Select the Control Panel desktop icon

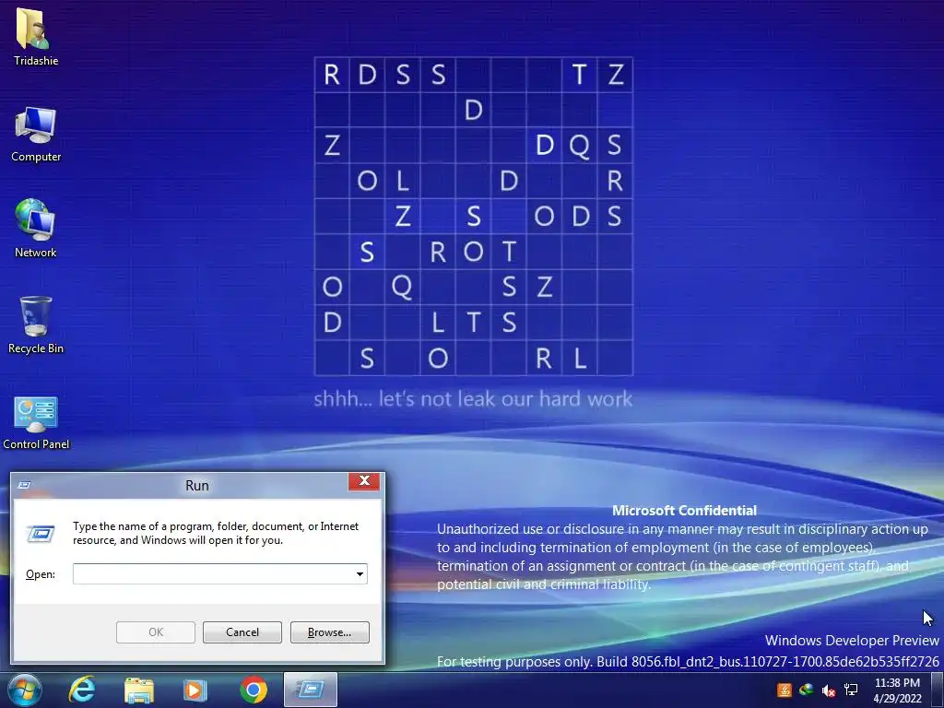coord(36,421)
